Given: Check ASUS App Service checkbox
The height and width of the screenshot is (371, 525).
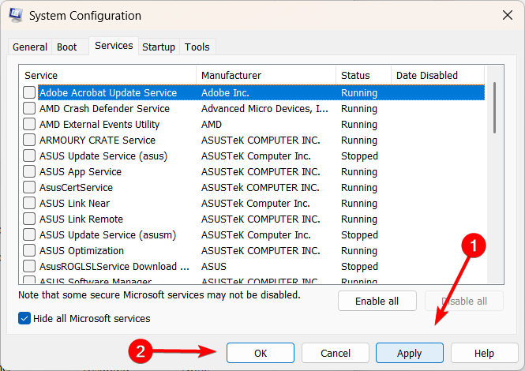Looking at the screenshot, I should (x=29, y=172).
